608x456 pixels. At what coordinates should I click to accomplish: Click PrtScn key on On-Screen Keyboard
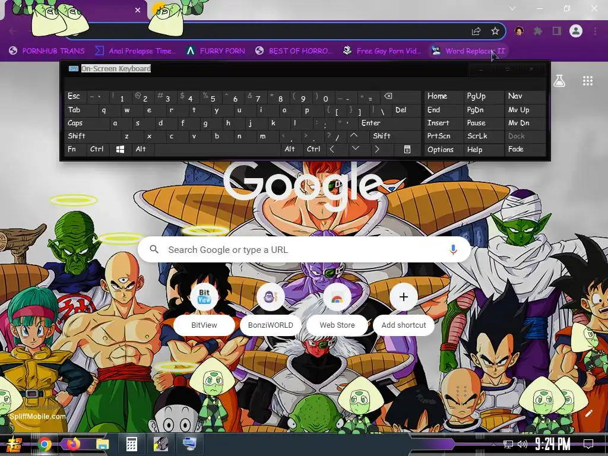444,136
